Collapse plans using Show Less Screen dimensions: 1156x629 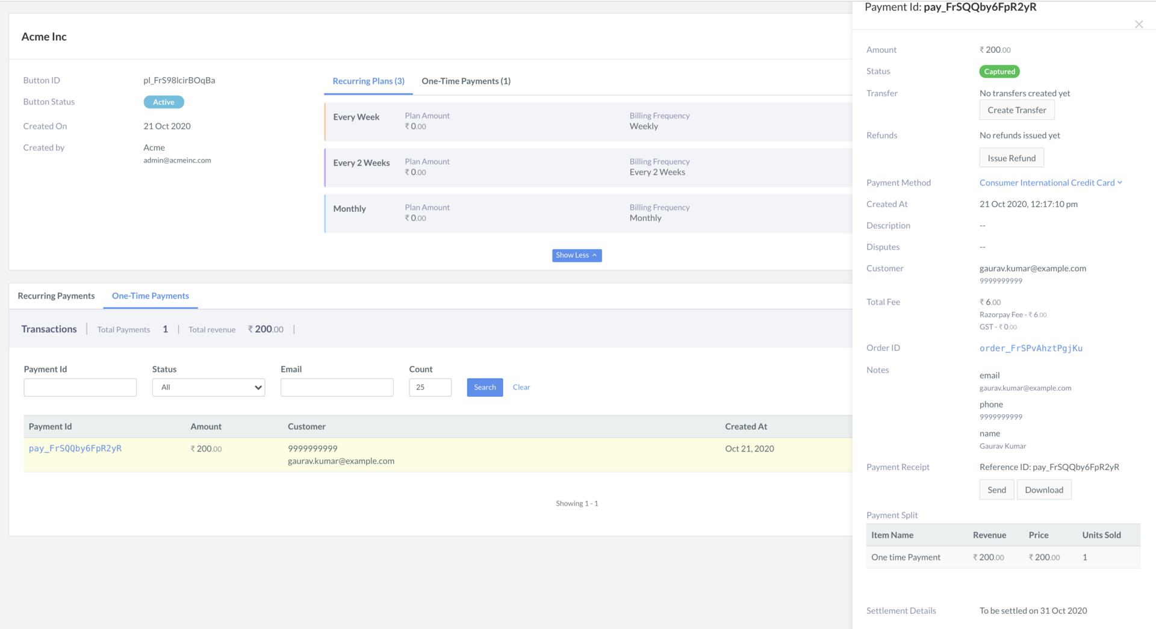(x=576, y=255)
